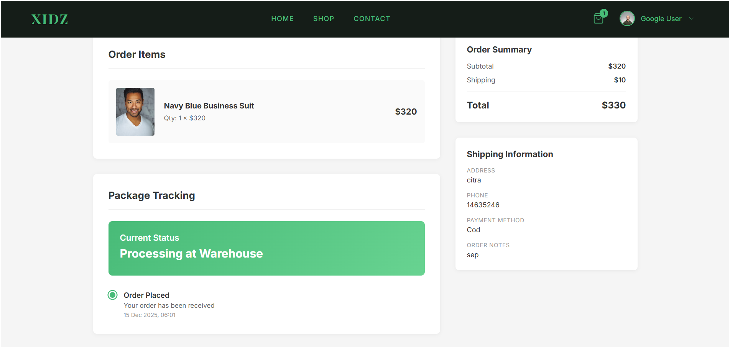
Task: Expand the user account dropdown chevron
Action: tap(691, 18)
